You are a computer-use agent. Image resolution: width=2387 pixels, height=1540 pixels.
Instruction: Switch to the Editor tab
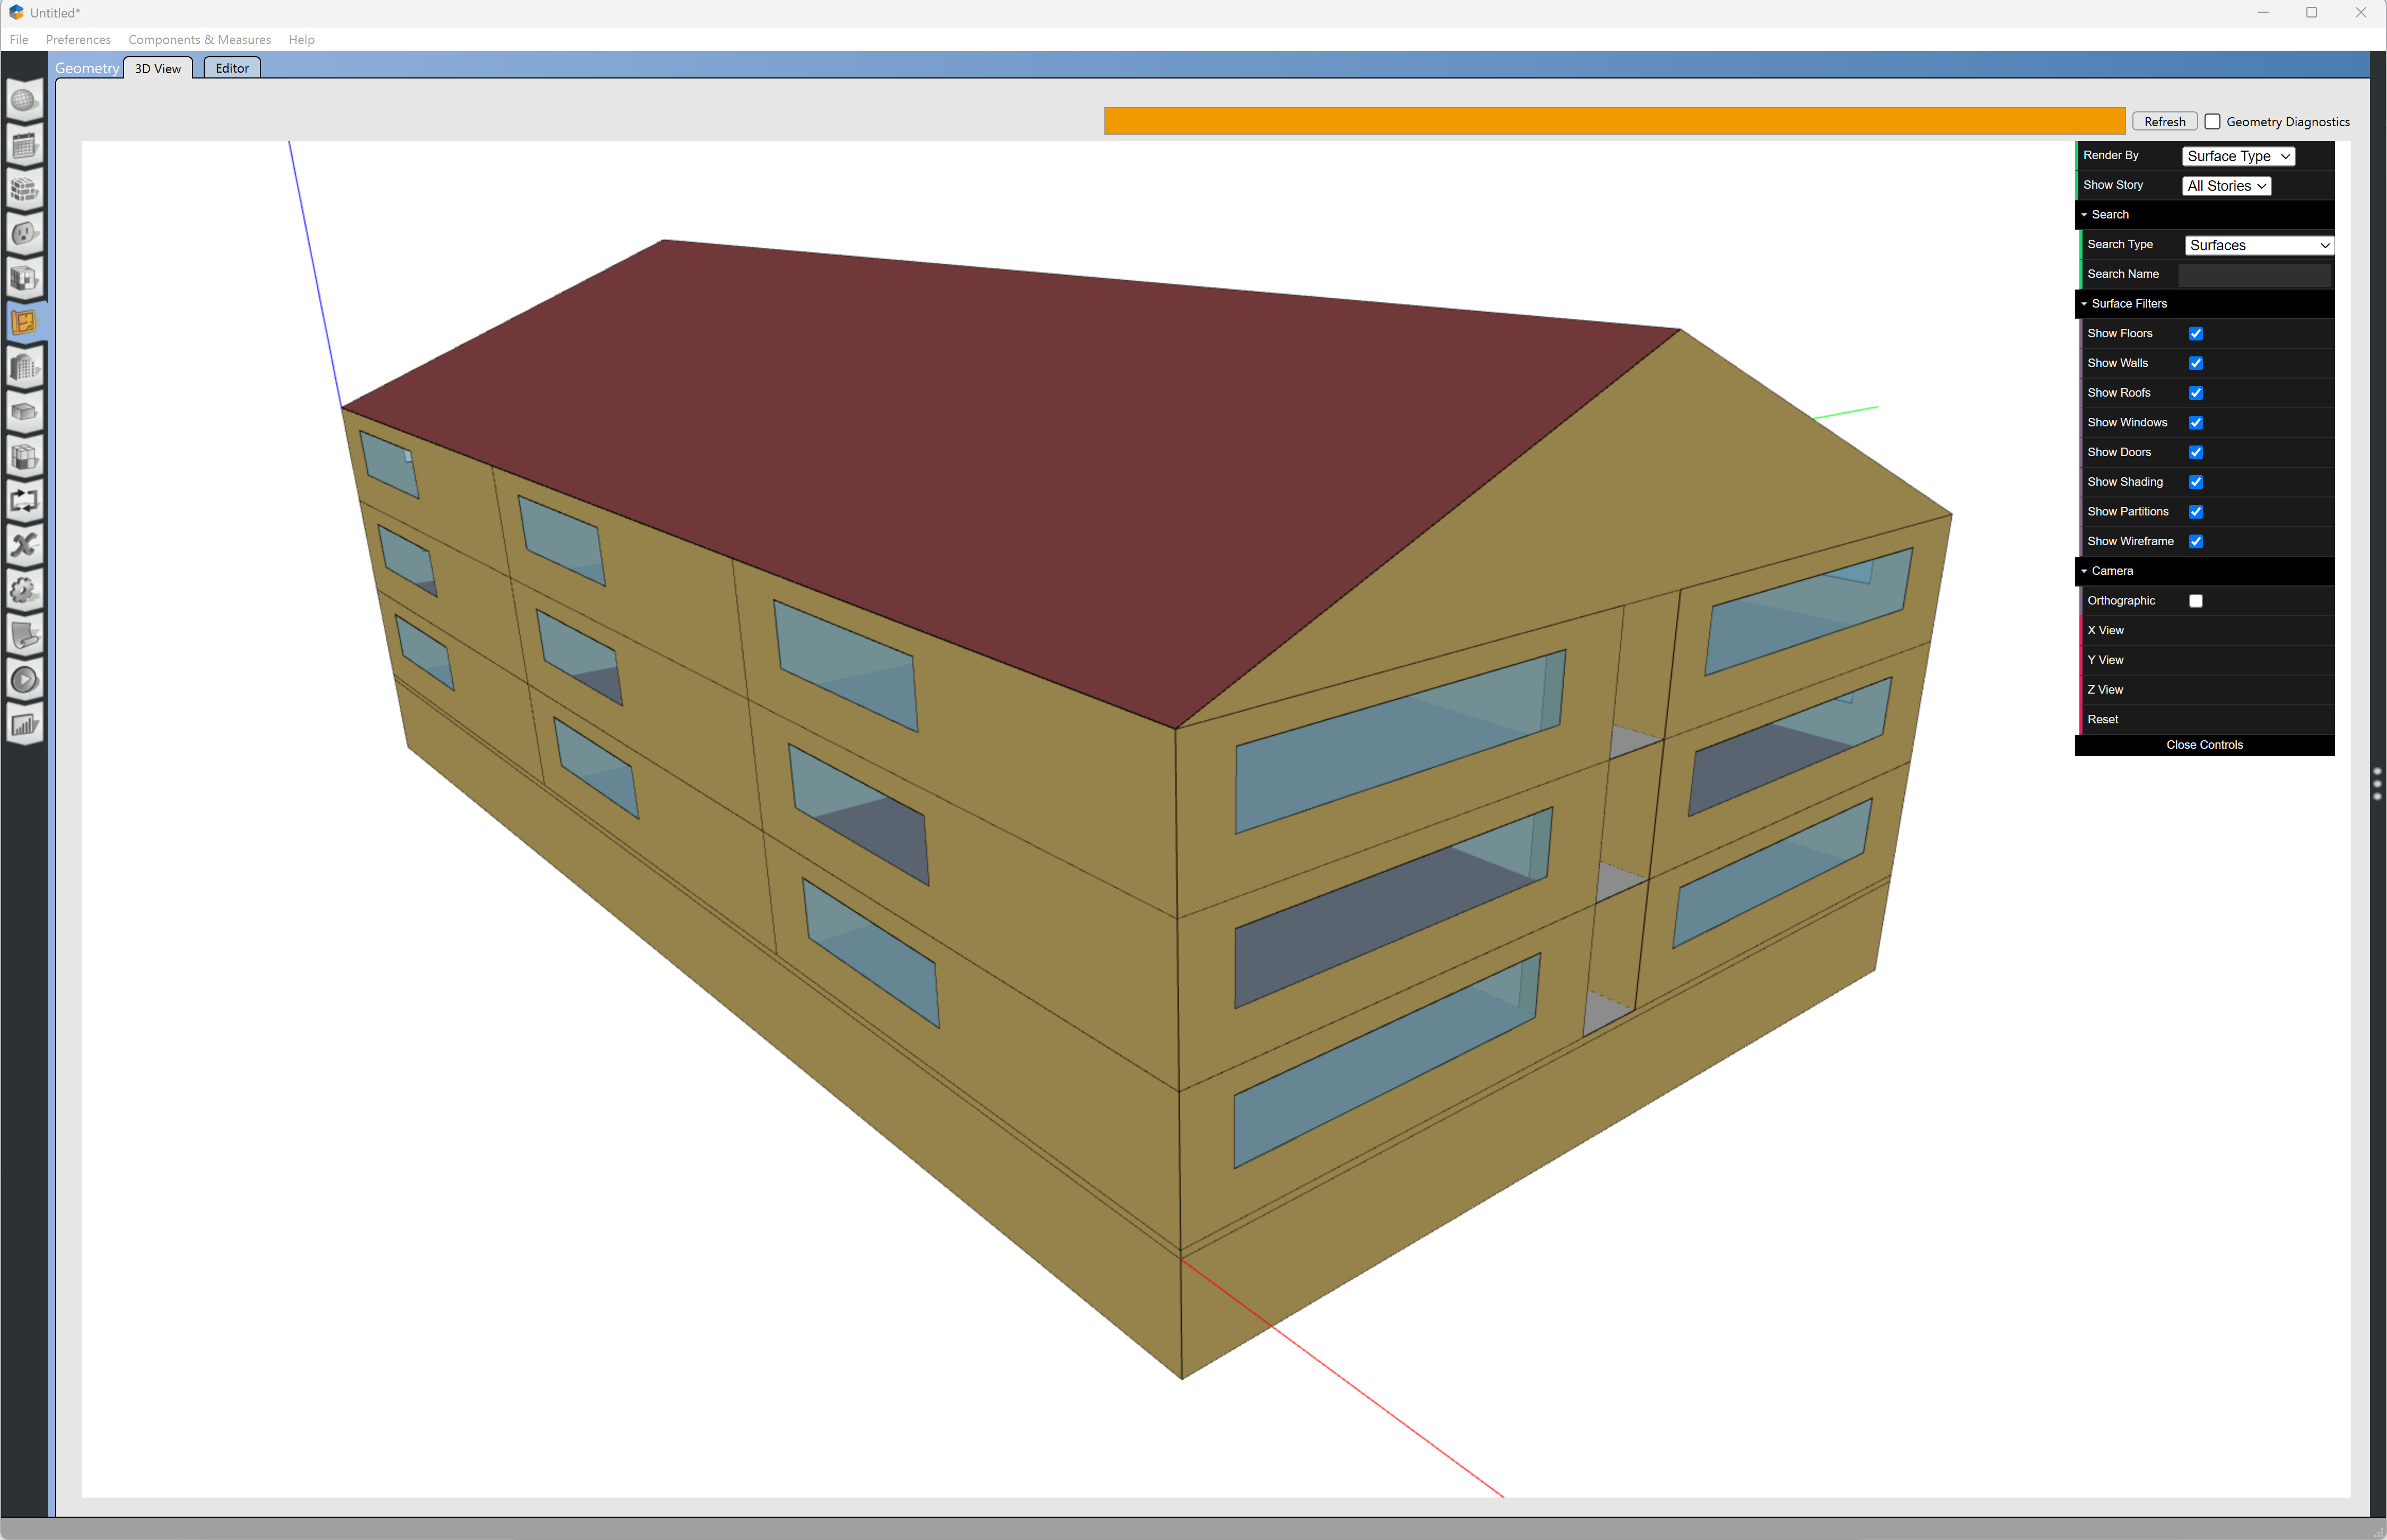coord(231,68)
